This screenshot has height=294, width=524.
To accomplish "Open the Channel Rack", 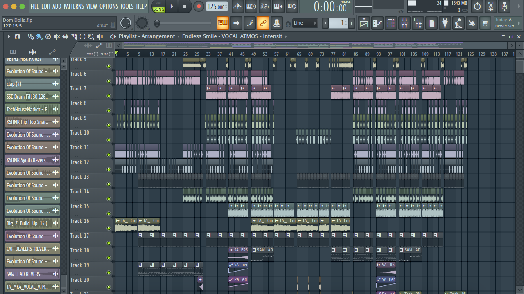I will 391,23.
